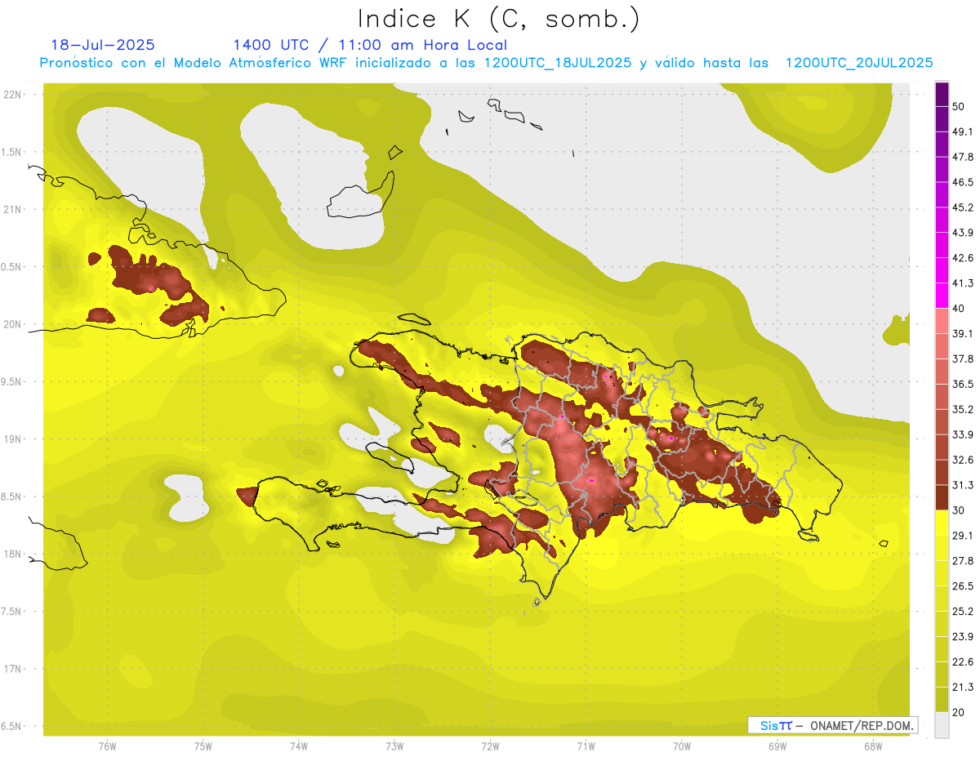
Task: Click the colorbar value "36.5"
Action: [963, 385]
